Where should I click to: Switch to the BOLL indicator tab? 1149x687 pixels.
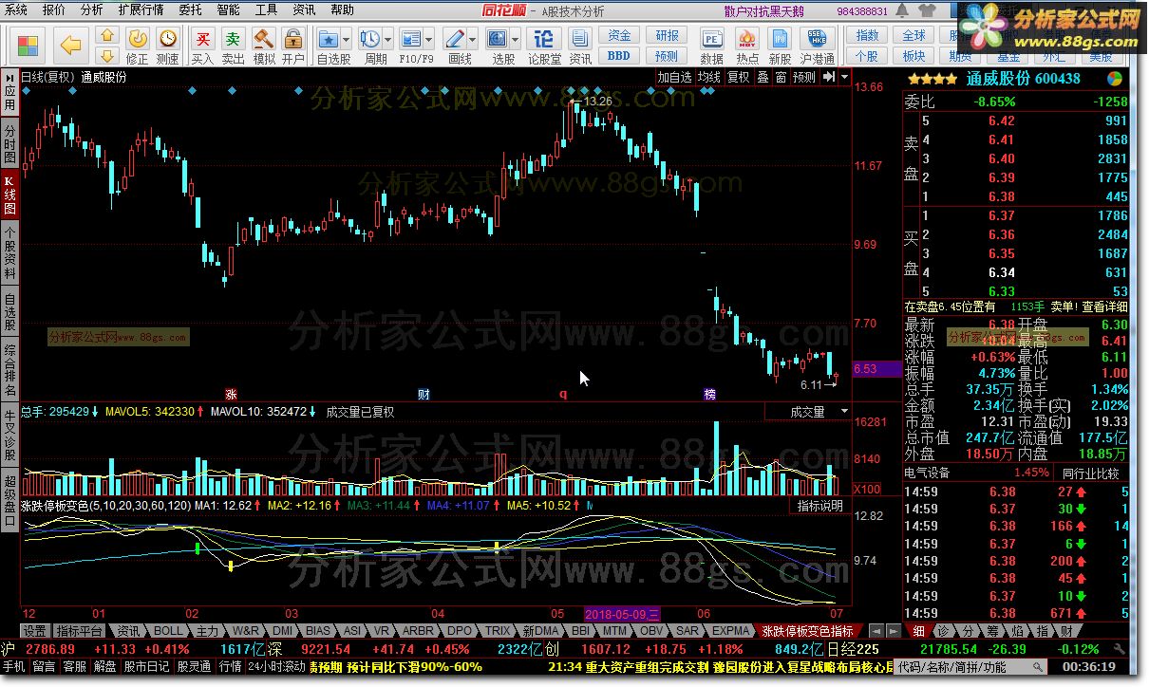pos(168,630)
